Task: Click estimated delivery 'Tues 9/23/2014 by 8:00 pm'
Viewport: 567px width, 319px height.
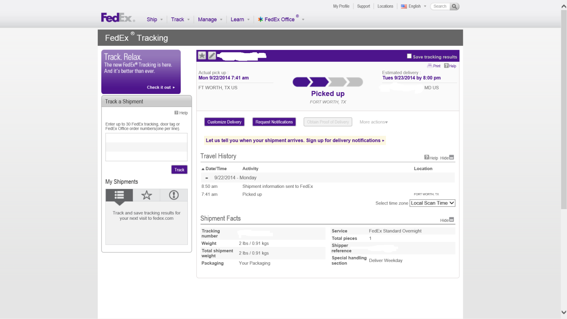Action: 411,78
